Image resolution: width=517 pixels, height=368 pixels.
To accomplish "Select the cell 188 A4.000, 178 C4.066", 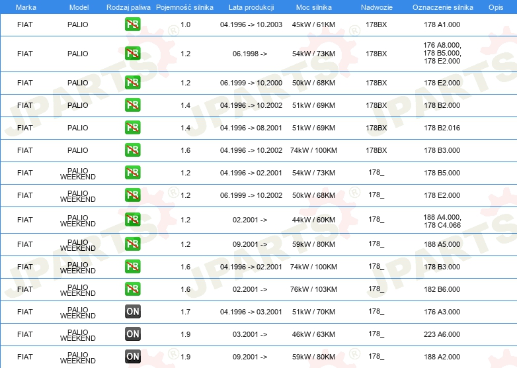I will (x=442, y=221).
